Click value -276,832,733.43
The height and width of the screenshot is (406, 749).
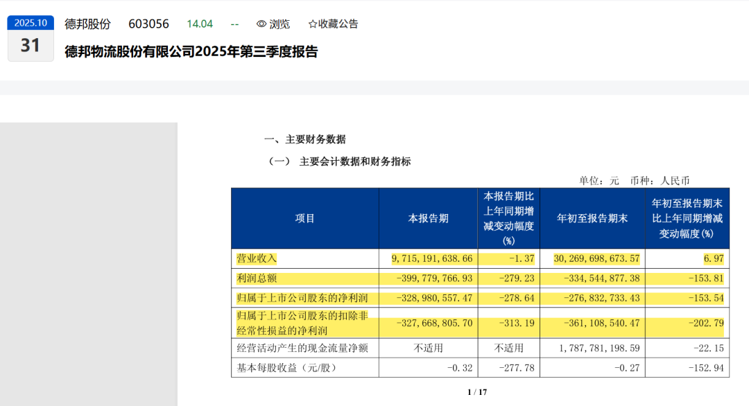(x=602, y=298)
